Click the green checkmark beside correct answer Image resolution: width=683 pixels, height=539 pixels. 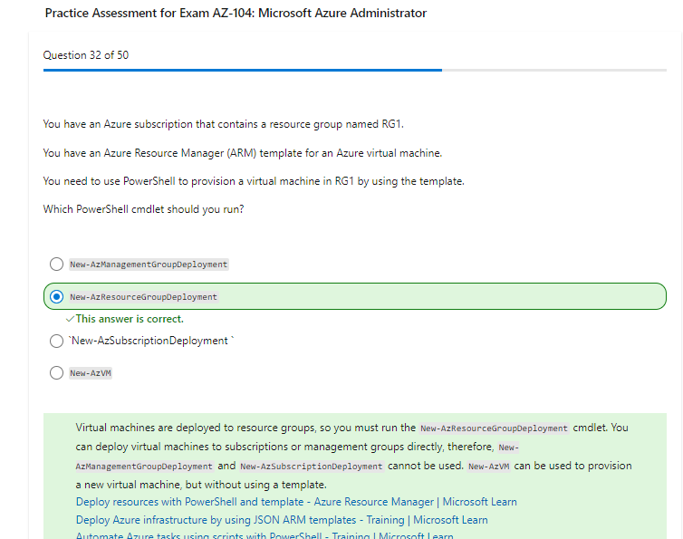point(70,319)
